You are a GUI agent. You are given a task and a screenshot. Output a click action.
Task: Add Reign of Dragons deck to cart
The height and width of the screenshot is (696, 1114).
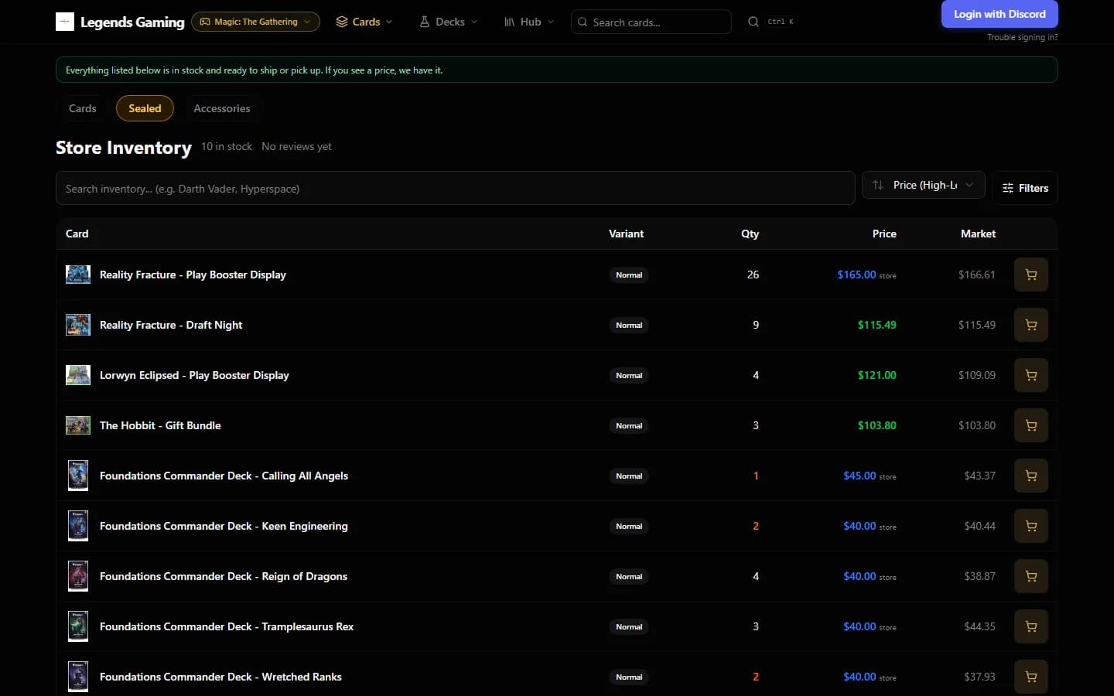[1031, 576]
